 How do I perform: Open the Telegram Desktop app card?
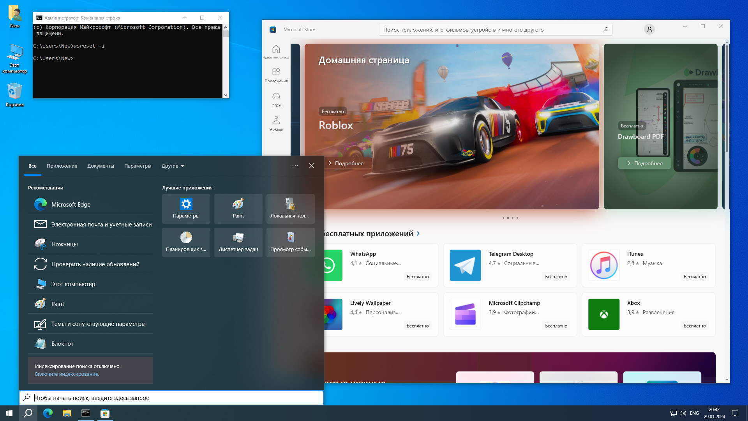510,265
